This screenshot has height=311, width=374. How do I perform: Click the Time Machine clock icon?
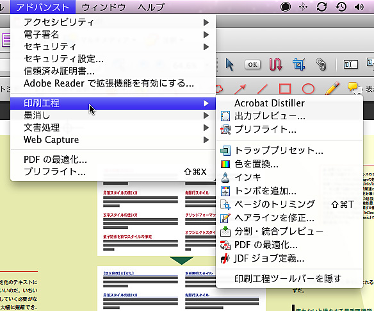tap(341, 6)
